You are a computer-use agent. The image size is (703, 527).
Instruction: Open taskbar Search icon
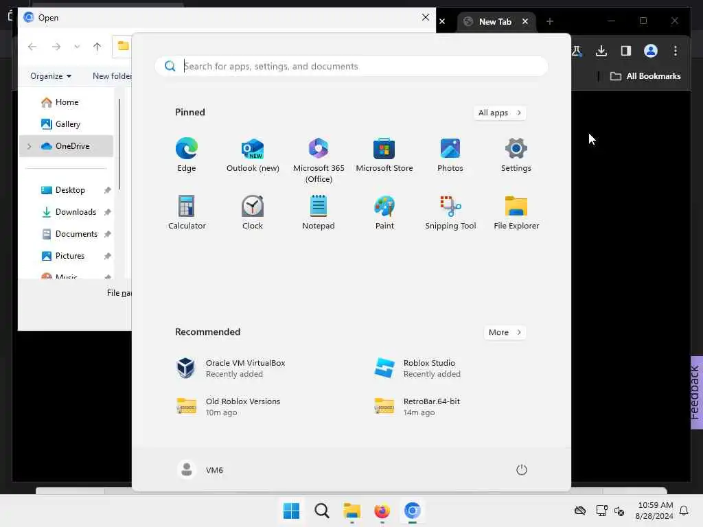(x=321, y=511)
